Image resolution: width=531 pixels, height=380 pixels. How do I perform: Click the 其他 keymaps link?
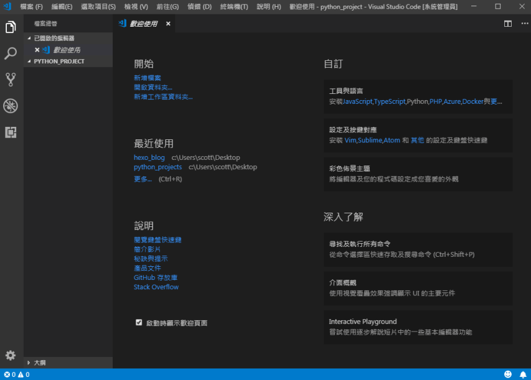click(417, 140)
